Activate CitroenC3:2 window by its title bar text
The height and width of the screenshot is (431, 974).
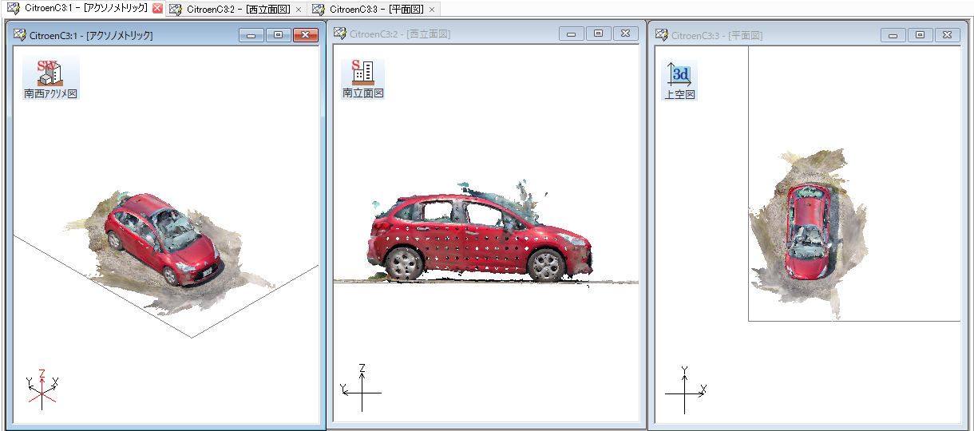tap(400, 34)
